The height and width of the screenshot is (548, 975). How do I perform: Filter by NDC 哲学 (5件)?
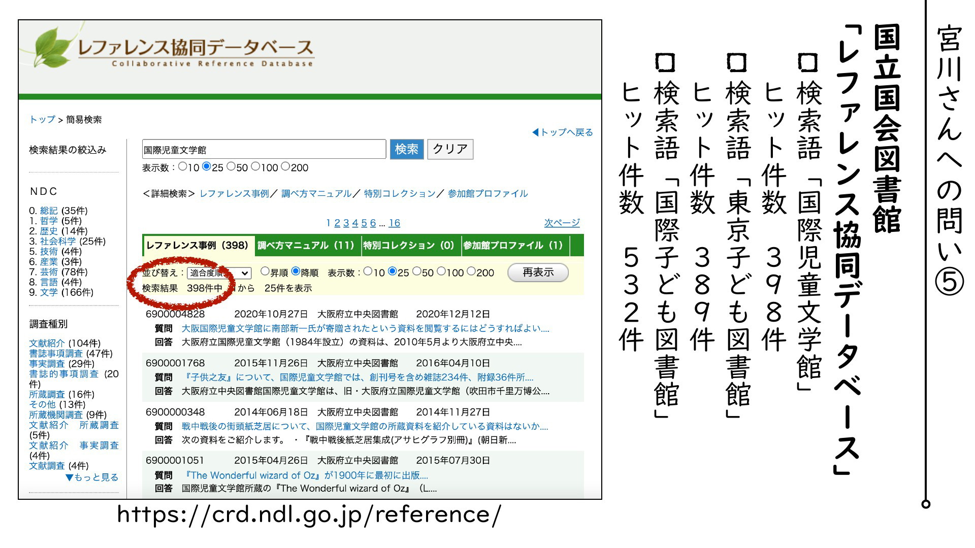click(x=49, y=221)
